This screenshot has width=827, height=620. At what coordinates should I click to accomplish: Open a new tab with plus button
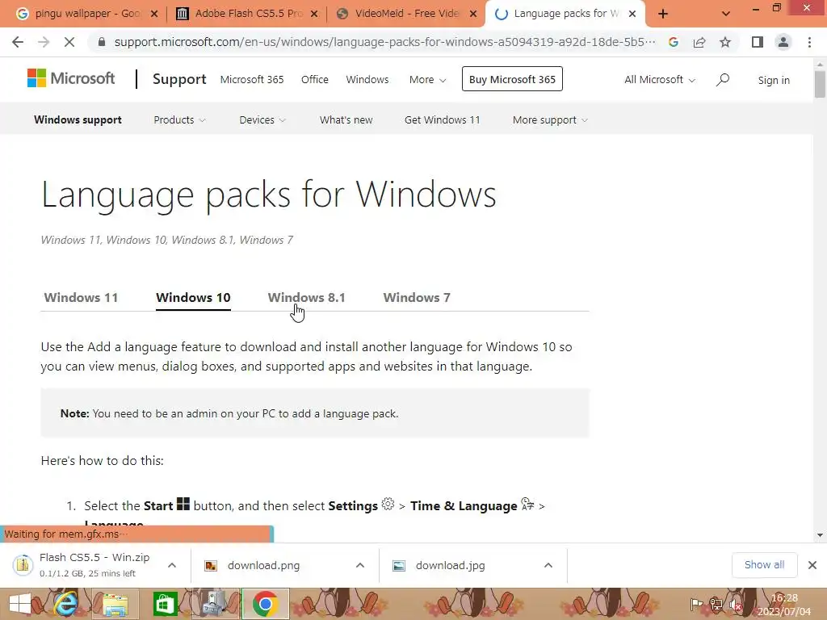click(x=663, y=14)
